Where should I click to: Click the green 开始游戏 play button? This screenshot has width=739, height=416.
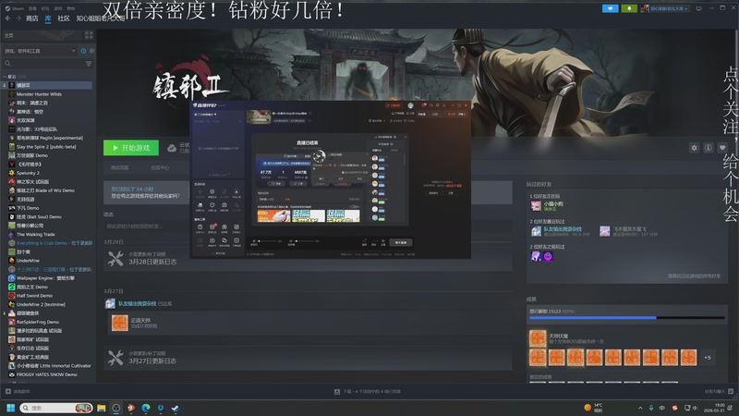click(x=131, y=148)
